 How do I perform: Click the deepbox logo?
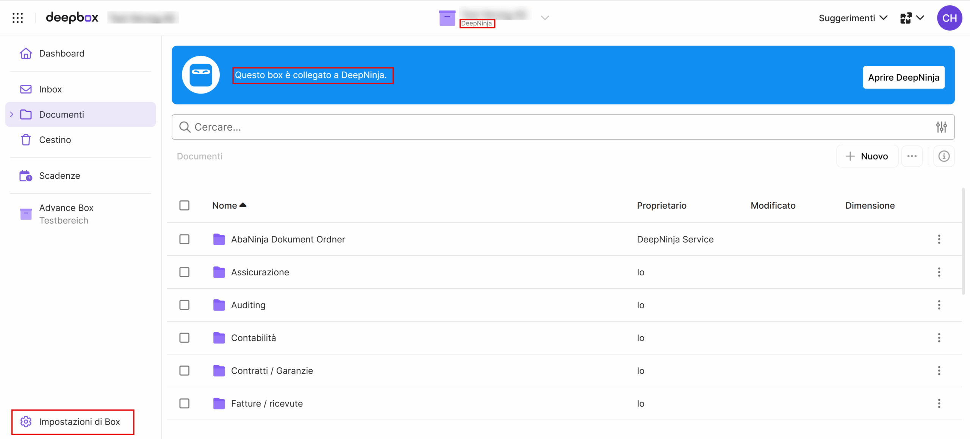coord(72,17)
